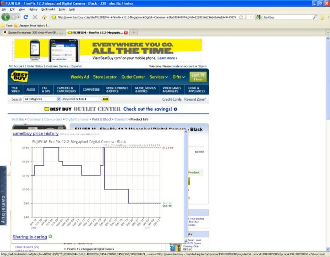Open the shopping cart button
Viewport: 330px width, 257px height.
click(198, 77)
